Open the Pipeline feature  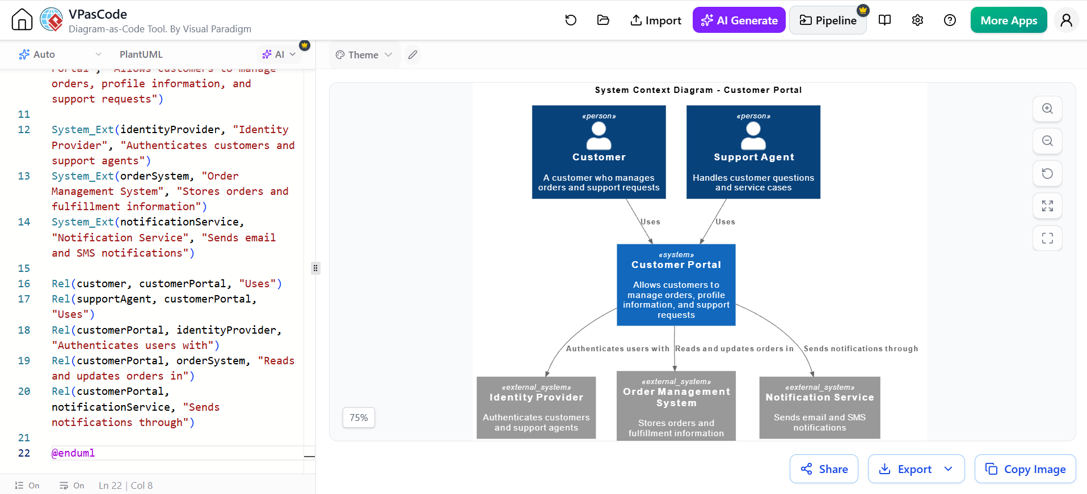(x=828, y=20)
